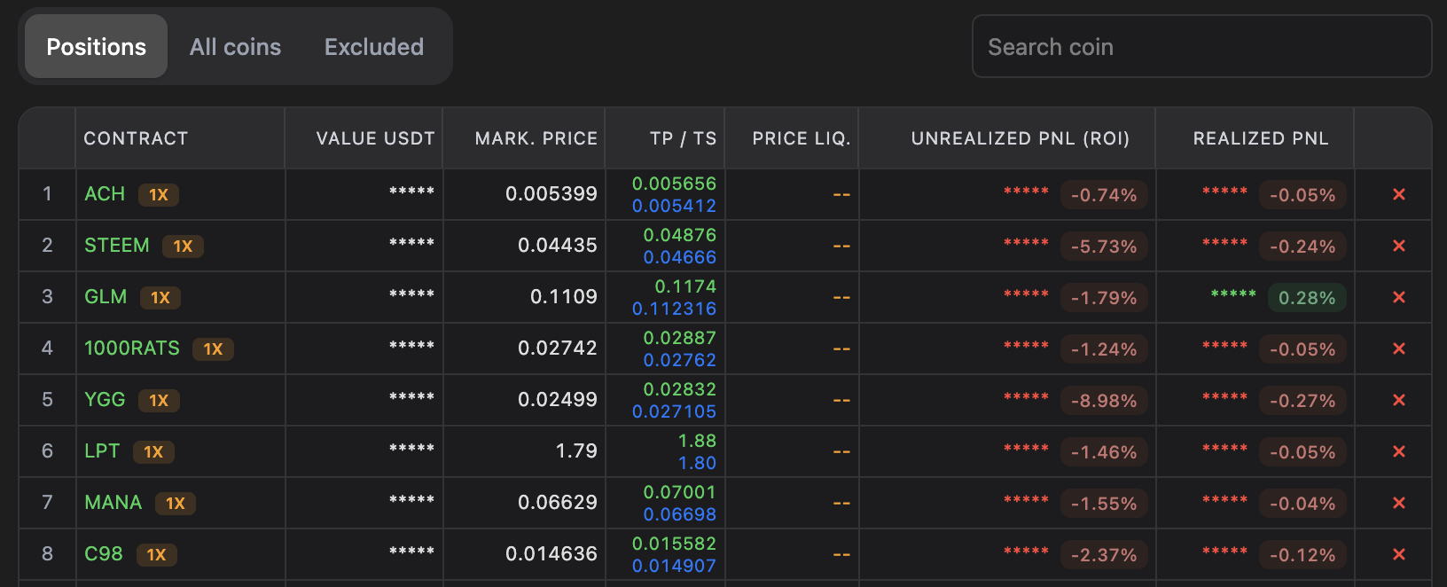Screen dimensions: 1447x587
Task: Click the ACH unrealized ROI badge -0.74%
Action: (1104, 195)
